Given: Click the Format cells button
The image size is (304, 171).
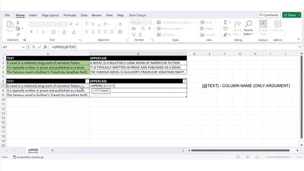Looking at the screenshot, I should point(209,35).
